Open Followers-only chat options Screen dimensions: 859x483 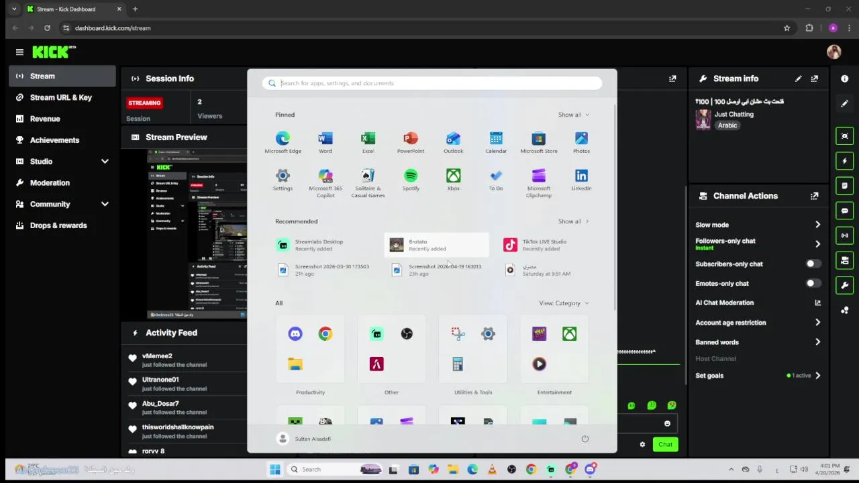[758, 244]
